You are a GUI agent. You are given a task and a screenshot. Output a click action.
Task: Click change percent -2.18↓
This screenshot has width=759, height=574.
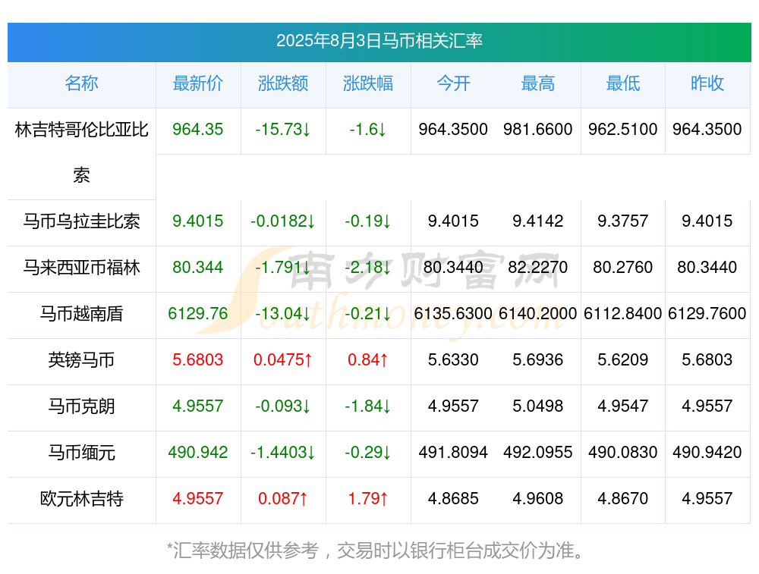(368, 268)
